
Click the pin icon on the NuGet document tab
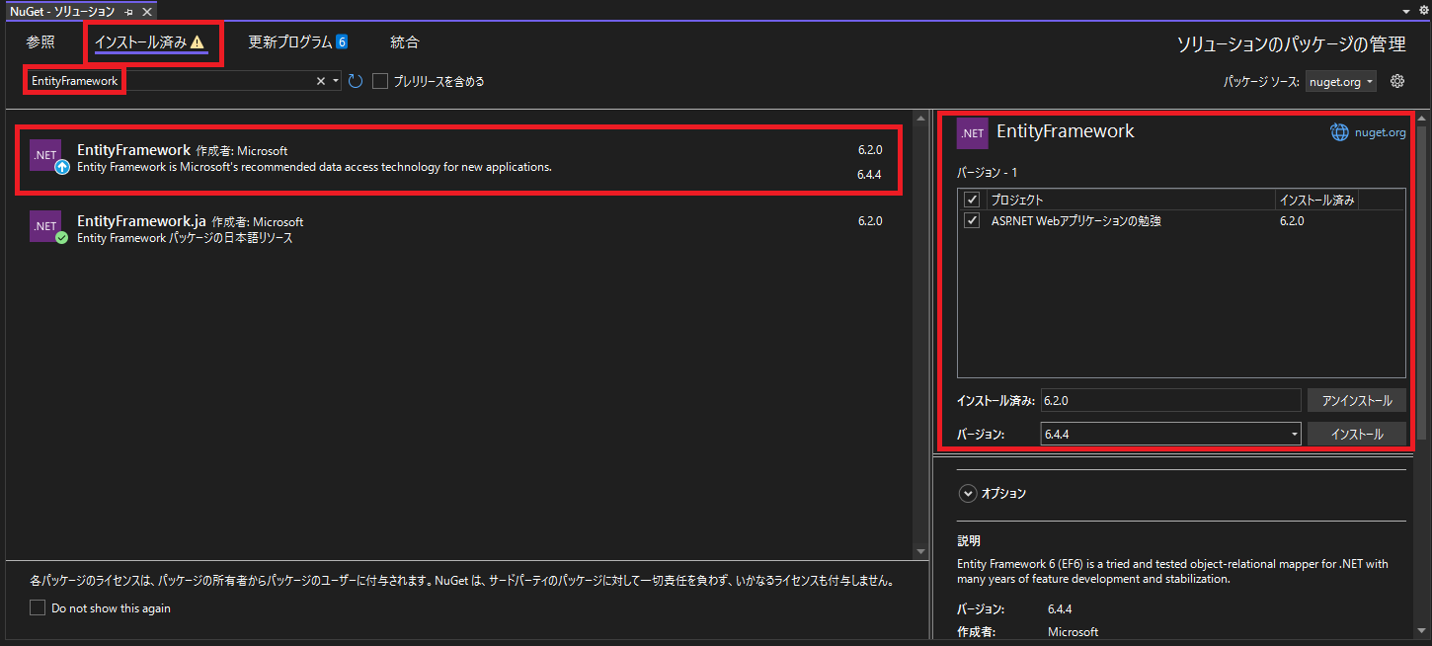(128, 11)
